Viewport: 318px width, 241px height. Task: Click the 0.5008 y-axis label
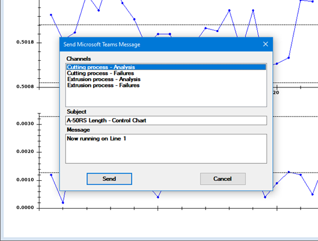tap(25, 87)
